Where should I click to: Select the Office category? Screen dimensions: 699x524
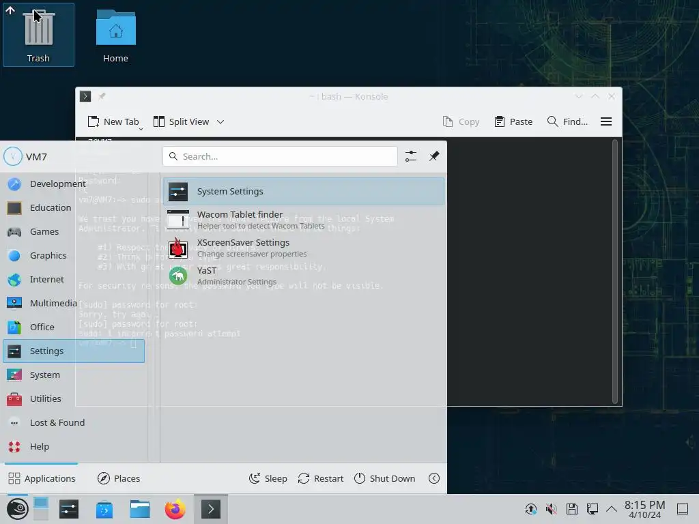point(74,327)
